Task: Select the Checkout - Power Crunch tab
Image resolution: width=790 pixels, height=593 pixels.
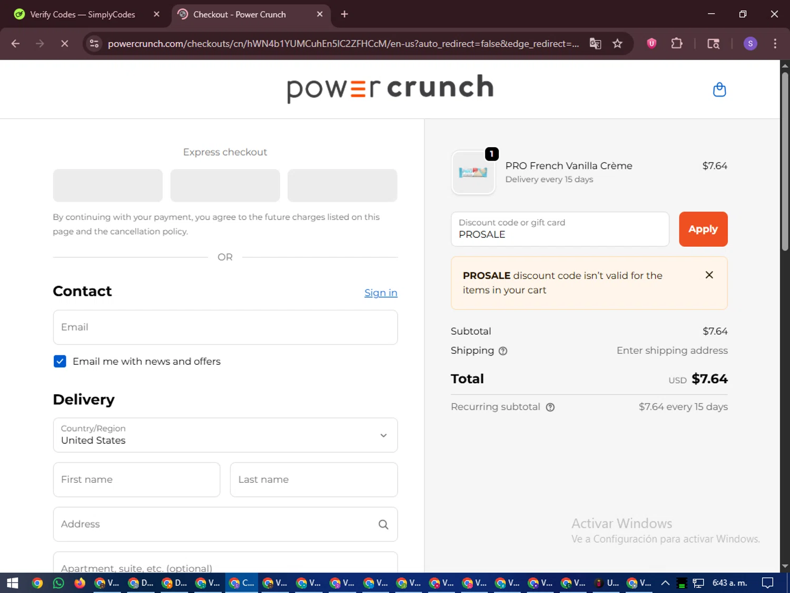Action: tap(240, 14)
